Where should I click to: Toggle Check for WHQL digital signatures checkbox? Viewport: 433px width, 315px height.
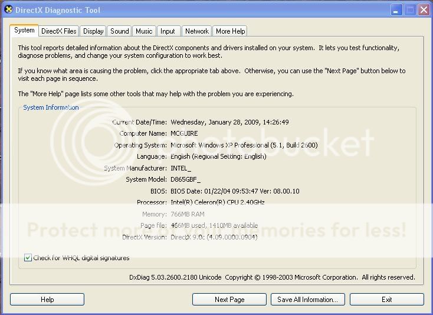28,258
